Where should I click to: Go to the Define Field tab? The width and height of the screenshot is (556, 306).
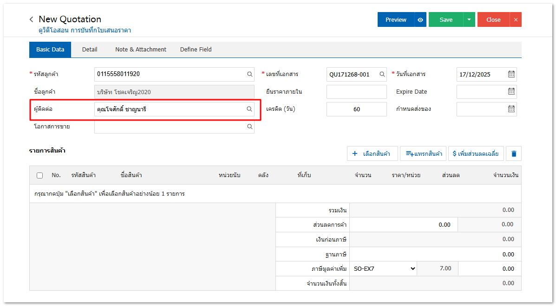(196, 50)
